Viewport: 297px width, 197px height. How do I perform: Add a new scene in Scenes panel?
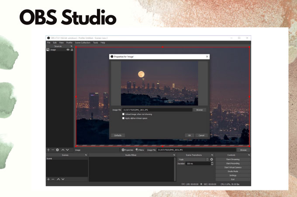(48, 179)
